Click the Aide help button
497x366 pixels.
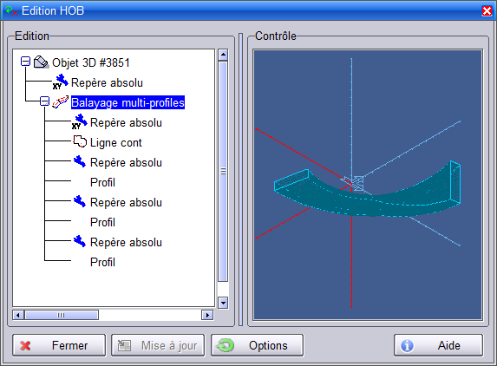pyautogui.click(x=439, y=345)
